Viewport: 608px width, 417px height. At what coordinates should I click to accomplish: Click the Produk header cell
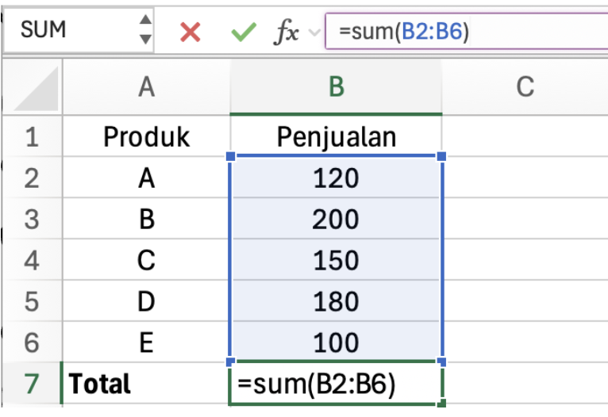146,137
